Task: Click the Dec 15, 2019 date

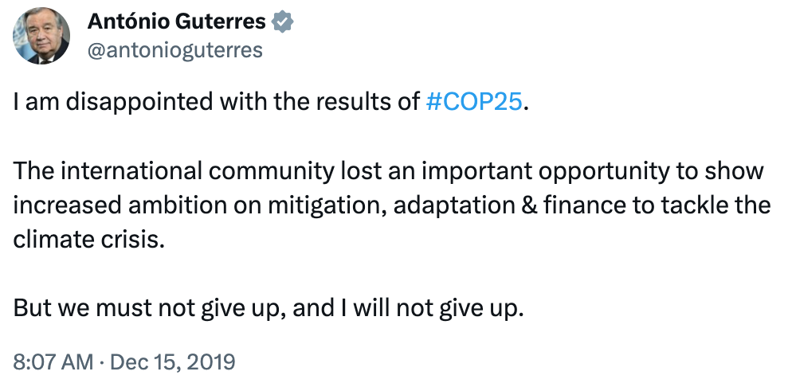Action: pyautogui.click(x=173, y=362)
